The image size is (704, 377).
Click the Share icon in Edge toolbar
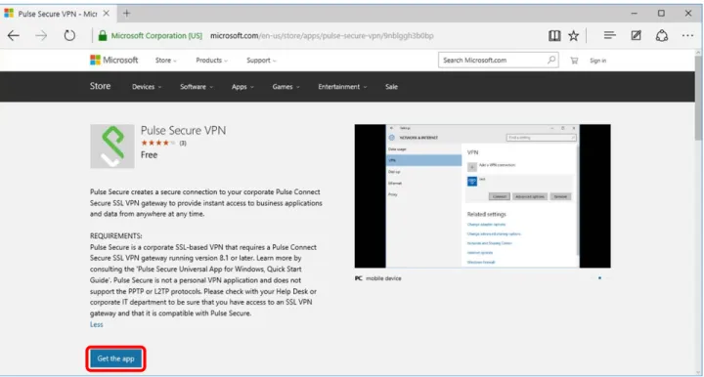pos(662,35)
